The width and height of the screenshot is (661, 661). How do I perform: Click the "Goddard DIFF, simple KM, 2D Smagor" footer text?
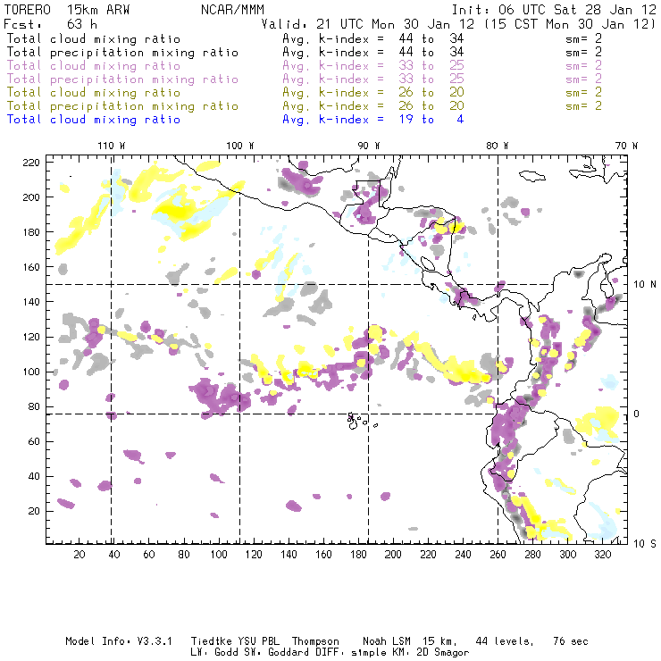coord(368,653)
